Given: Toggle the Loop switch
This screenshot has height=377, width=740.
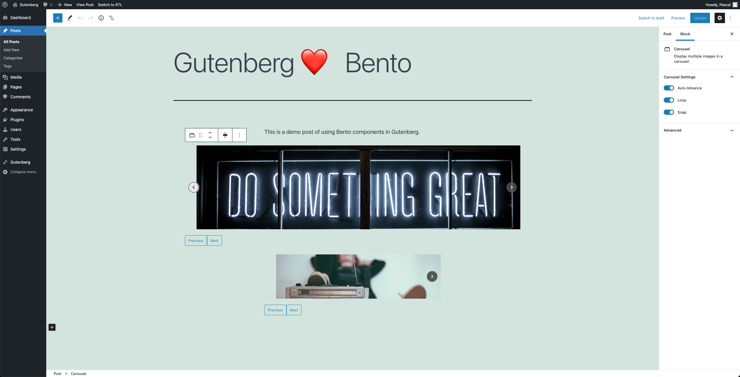Looking at the screenshot, I should (x=669, y=100).
